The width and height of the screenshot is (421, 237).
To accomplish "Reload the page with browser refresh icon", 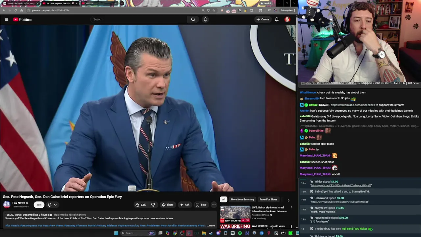I will (15, 10).
